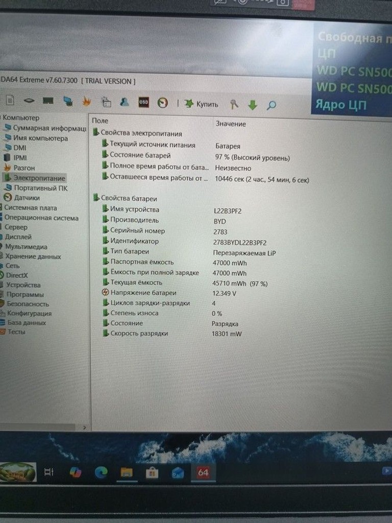
Task: Open Microsoft Store from taskbar
Action: [x=152, y=473]
